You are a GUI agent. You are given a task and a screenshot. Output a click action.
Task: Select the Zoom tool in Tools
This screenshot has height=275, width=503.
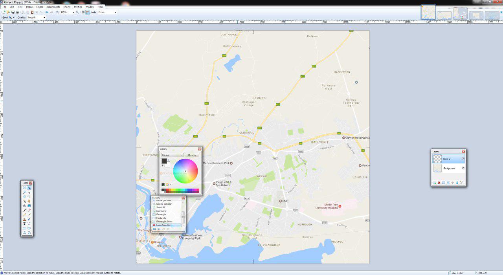pyautogui.click(x=29, y=196)
